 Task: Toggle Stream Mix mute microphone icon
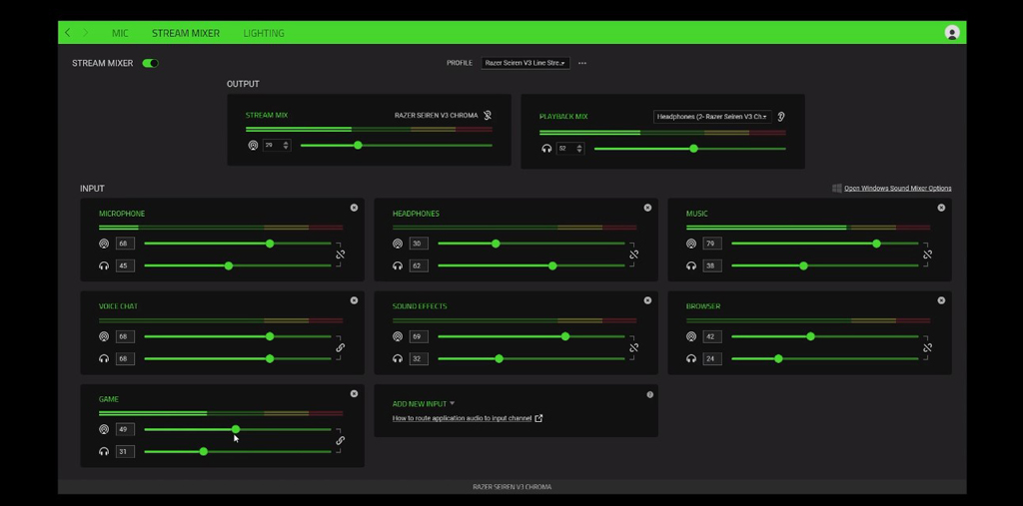click(488, 116)
